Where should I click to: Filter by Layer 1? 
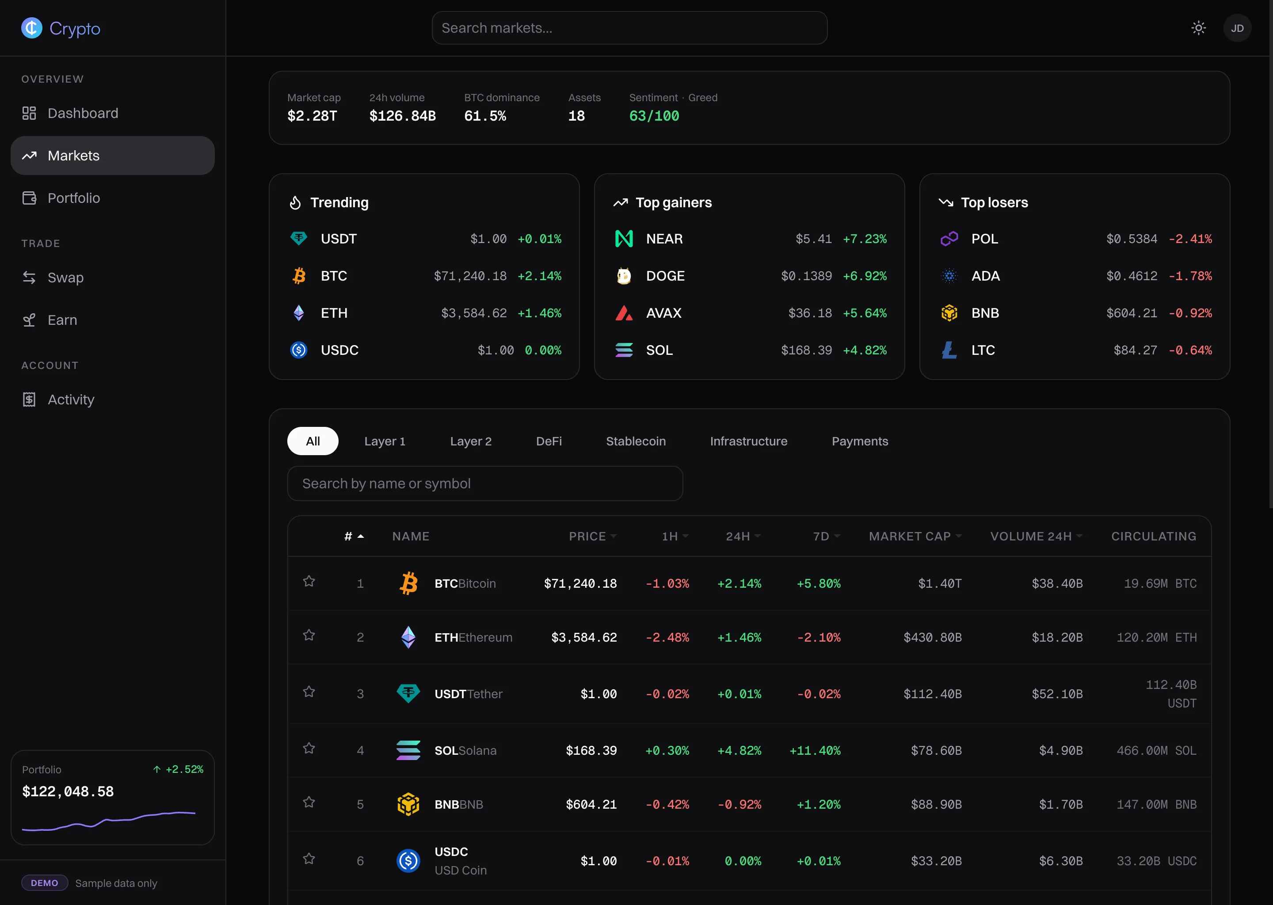[x=385, y=441]
